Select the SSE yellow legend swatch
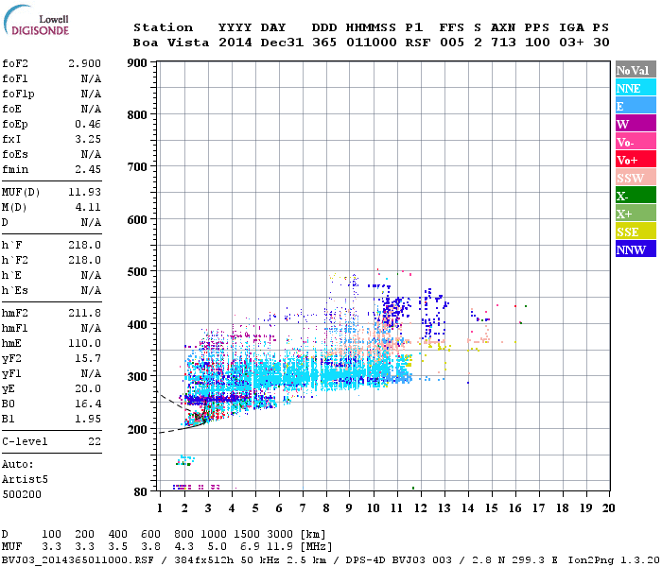 [636, 232]
